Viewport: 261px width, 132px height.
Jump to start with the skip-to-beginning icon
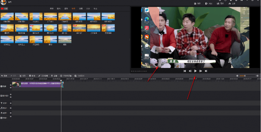(x=185, y=71)
